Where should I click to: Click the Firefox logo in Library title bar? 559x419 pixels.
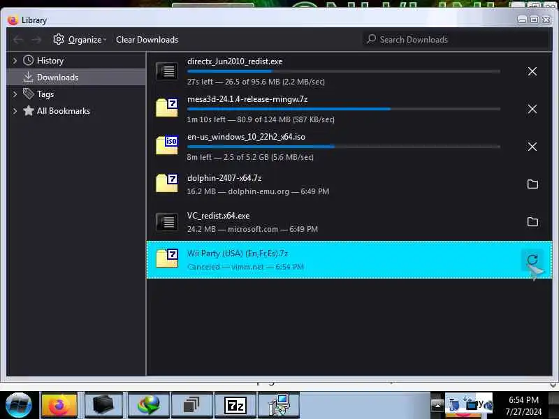pos(13,20)
